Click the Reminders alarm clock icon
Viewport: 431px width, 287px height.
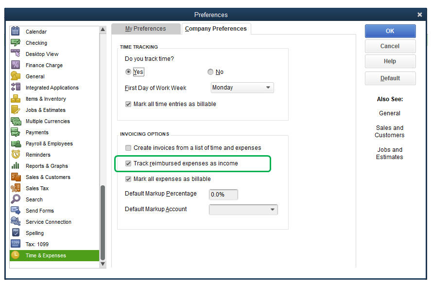[16, 155]
